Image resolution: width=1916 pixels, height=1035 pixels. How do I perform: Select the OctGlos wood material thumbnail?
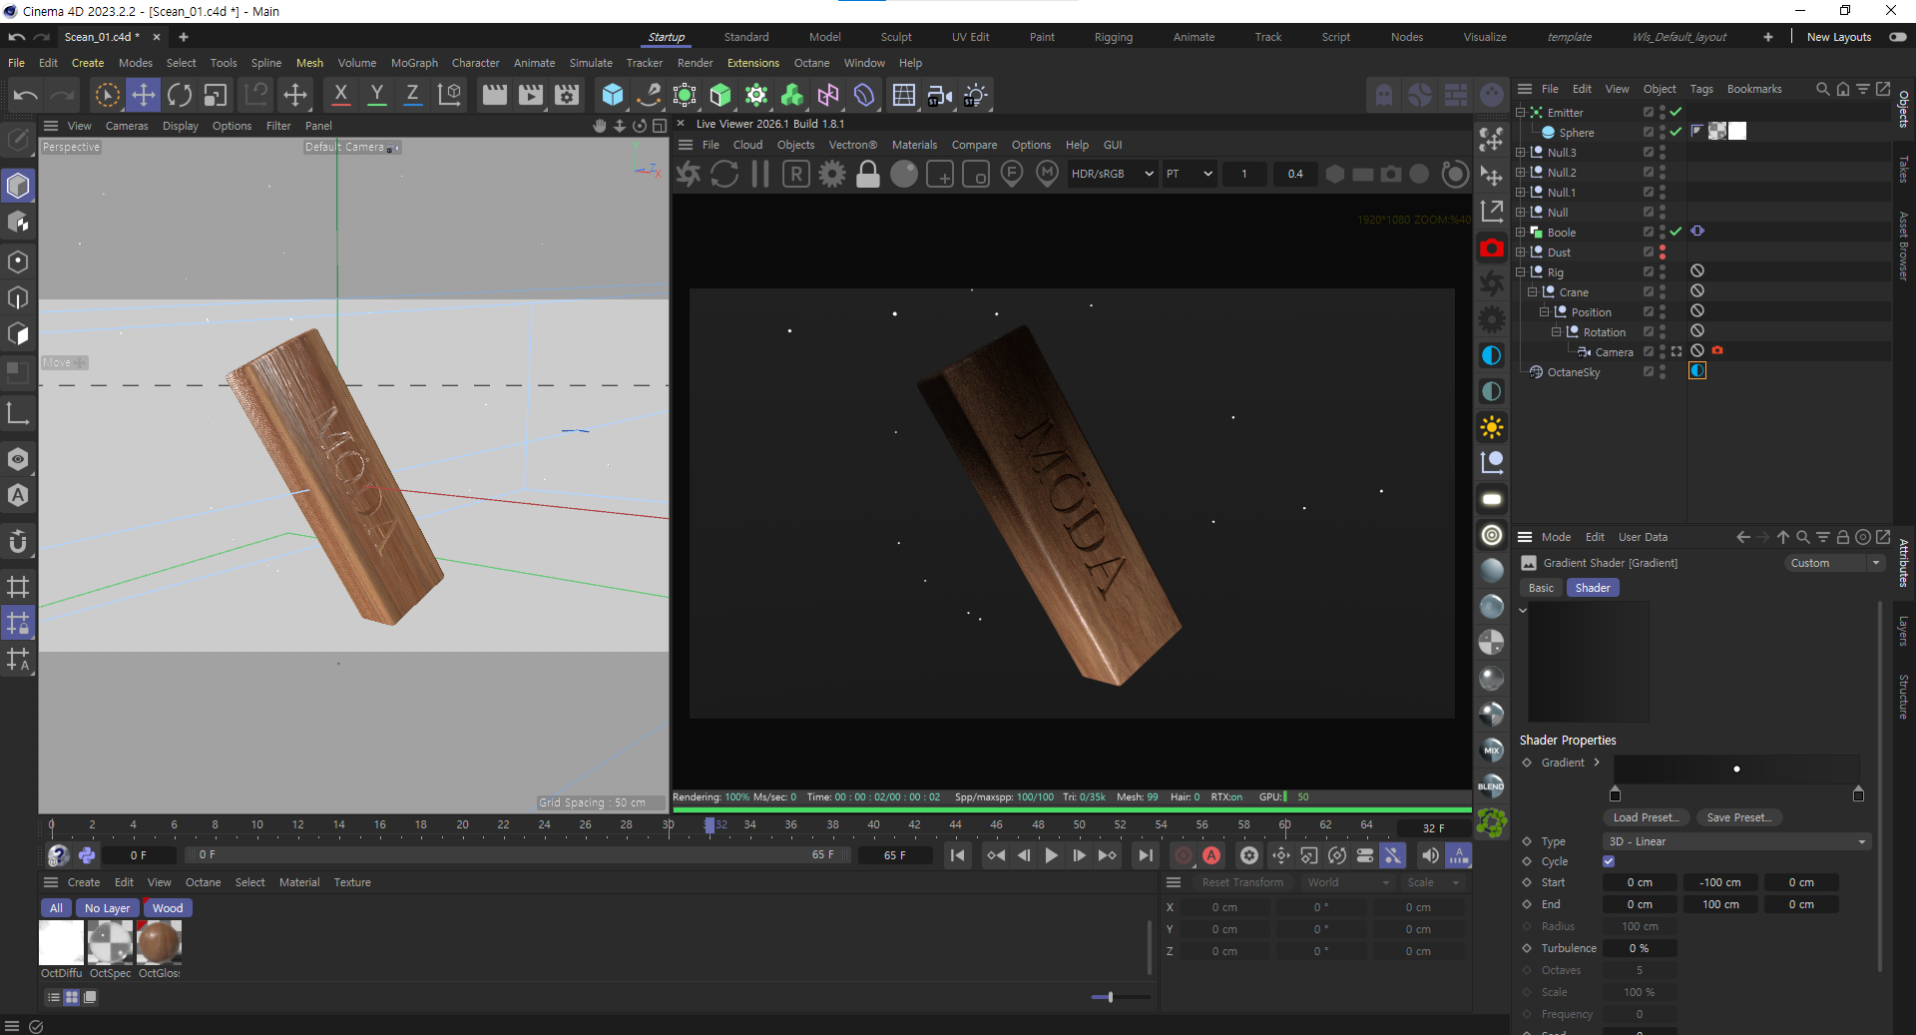(159, 942)
